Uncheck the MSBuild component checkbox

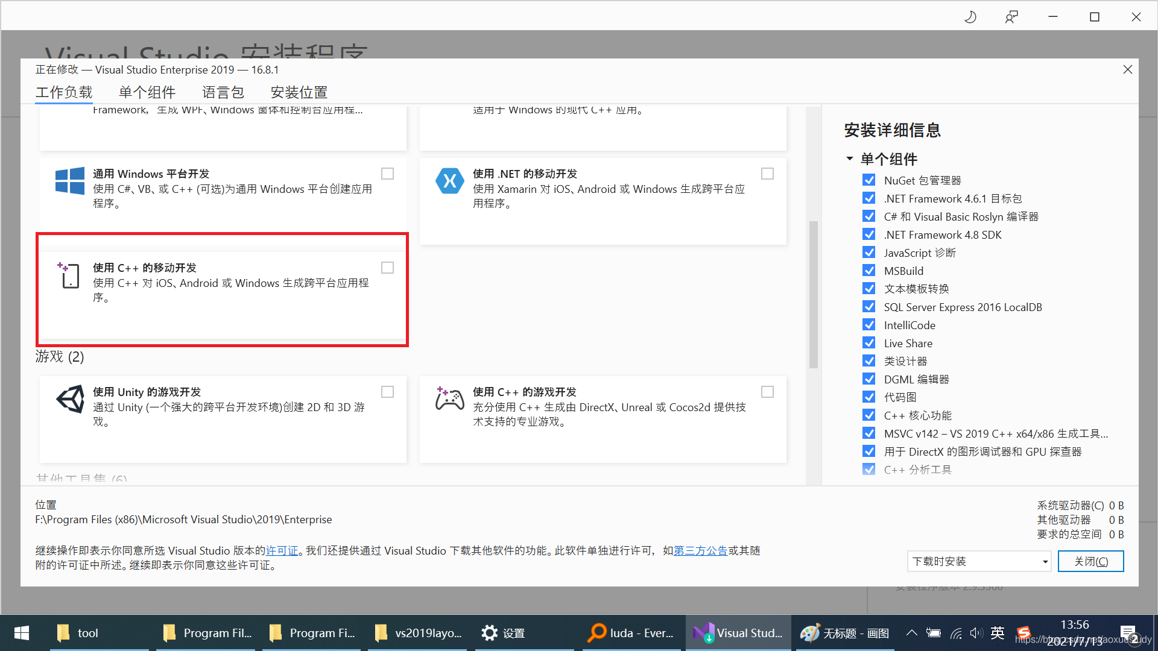[x=868, y=271]
